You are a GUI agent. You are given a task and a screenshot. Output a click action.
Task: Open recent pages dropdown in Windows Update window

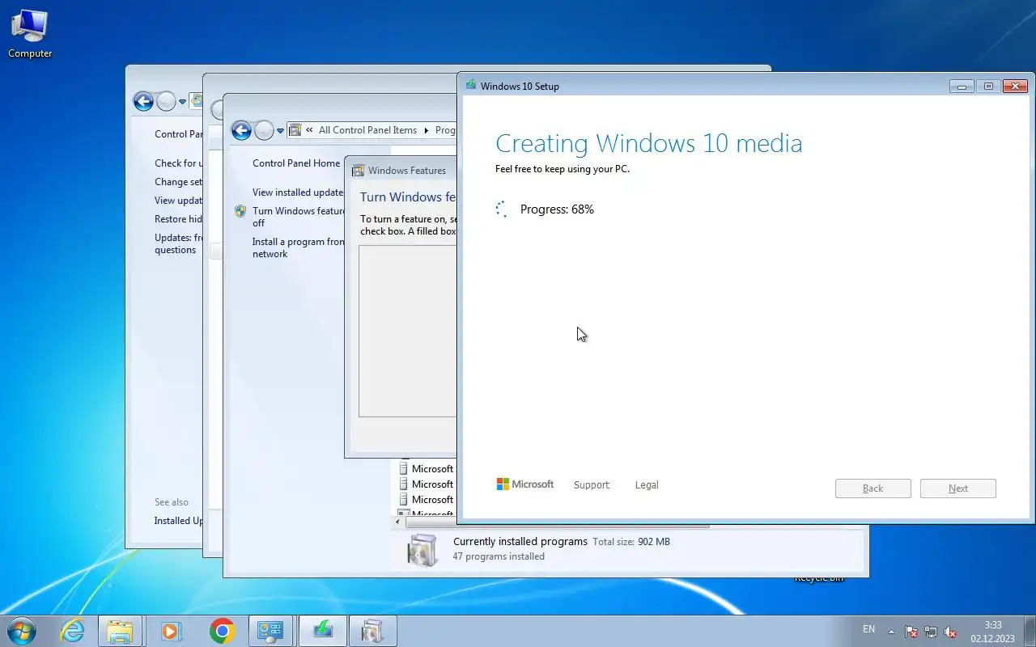point(182,102)
